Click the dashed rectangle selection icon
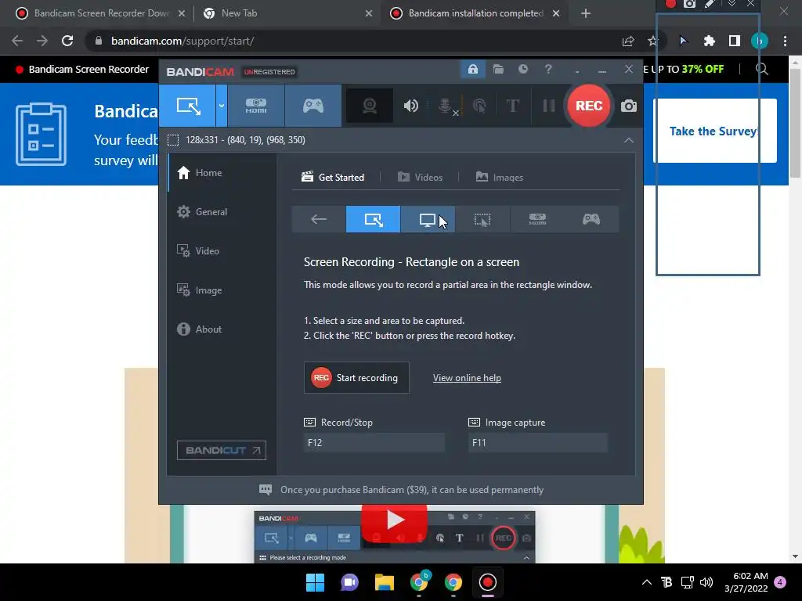 pyautogui.click(x=173, y=140)
